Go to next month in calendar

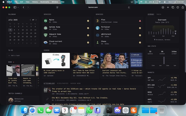36,20
